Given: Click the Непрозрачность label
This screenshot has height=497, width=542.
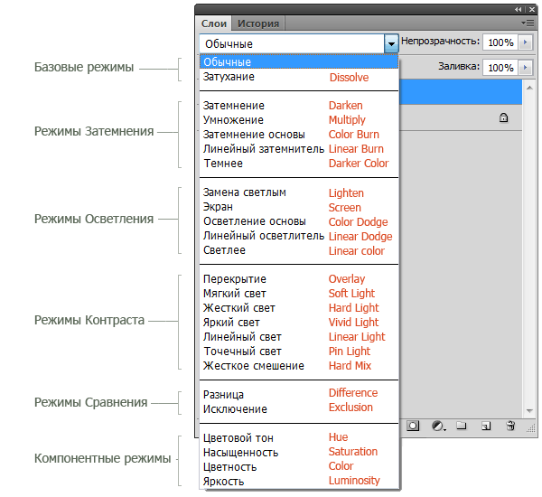Looking at the screenshot, I should click(x=441, y=42).
